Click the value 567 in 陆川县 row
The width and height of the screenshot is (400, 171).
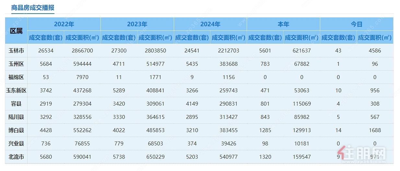point(375,117)
